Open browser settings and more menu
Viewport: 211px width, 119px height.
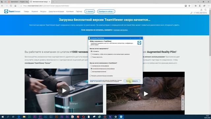[x=209, y=6]
